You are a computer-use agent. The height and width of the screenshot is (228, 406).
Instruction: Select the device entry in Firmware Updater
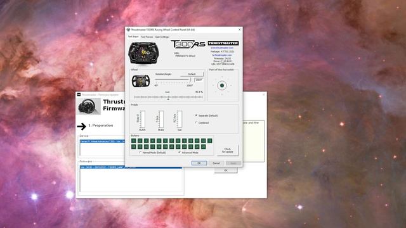pyautogui.click(x=102, y=141)
